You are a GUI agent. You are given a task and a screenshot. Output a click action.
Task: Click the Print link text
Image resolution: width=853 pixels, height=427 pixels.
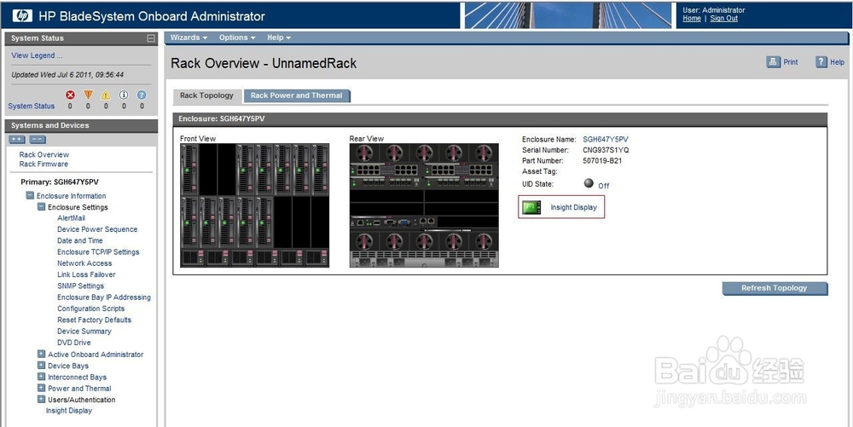coord(791,62)
